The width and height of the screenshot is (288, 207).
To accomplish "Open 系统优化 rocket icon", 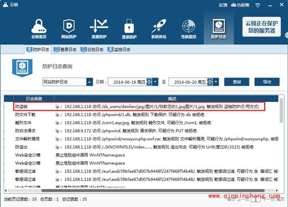I will tap(159, 29).
